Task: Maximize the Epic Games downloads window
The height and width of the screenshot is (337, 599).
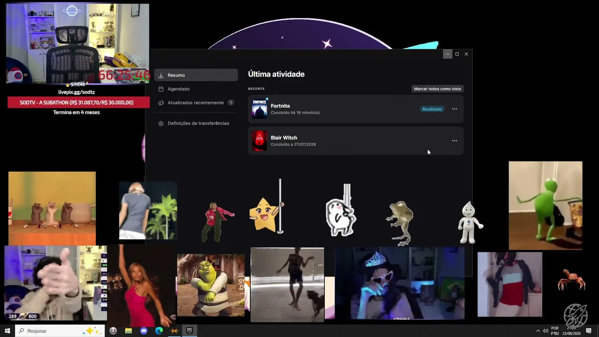Action: coord(457,54)
